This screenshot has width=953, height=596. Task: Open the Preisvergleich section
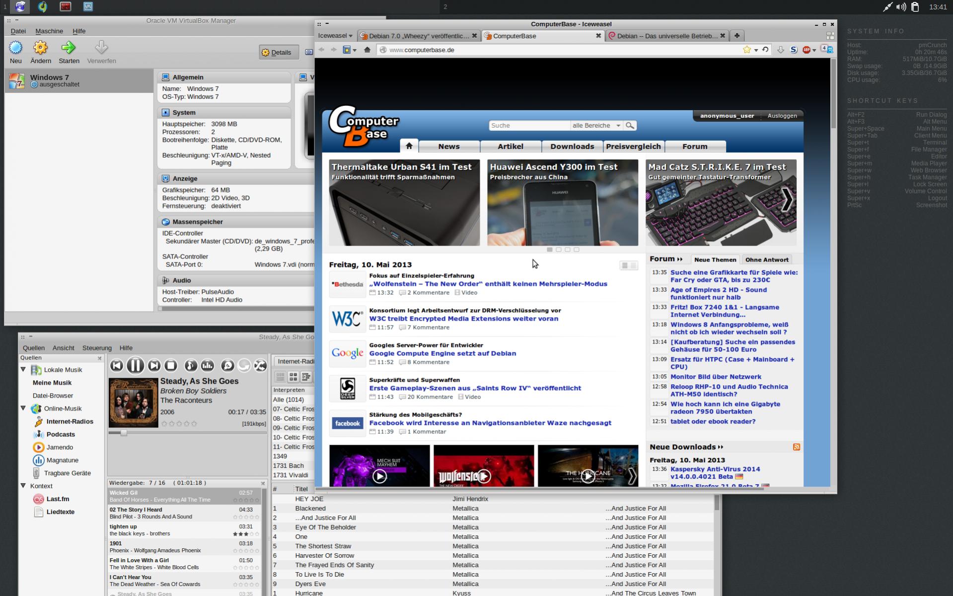click(633, 146)
